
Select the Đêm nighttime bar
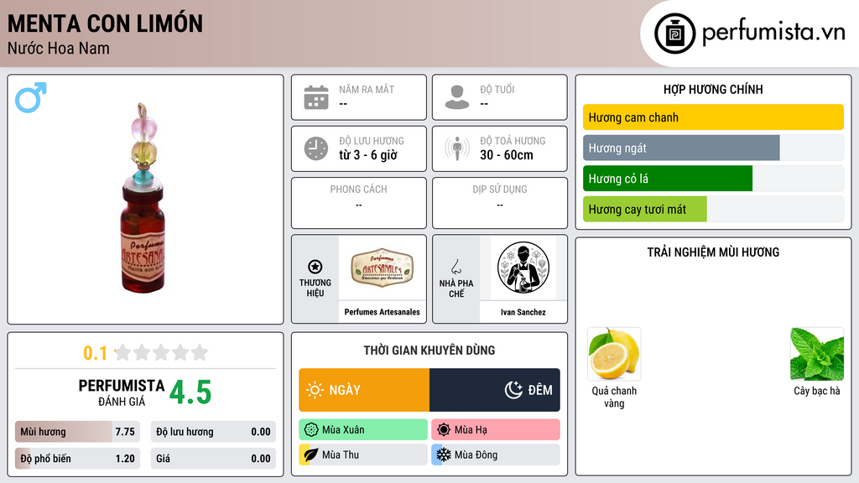pyautogui.click(x=495, y=390)
